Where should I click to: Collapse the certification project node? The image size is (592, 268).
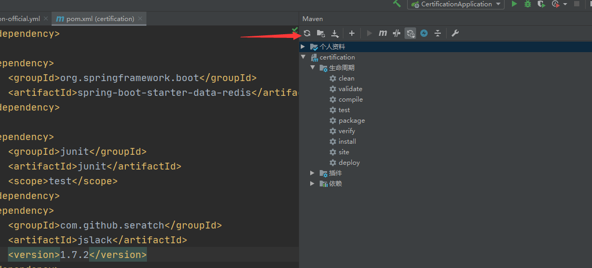click(x=303, y=57)
